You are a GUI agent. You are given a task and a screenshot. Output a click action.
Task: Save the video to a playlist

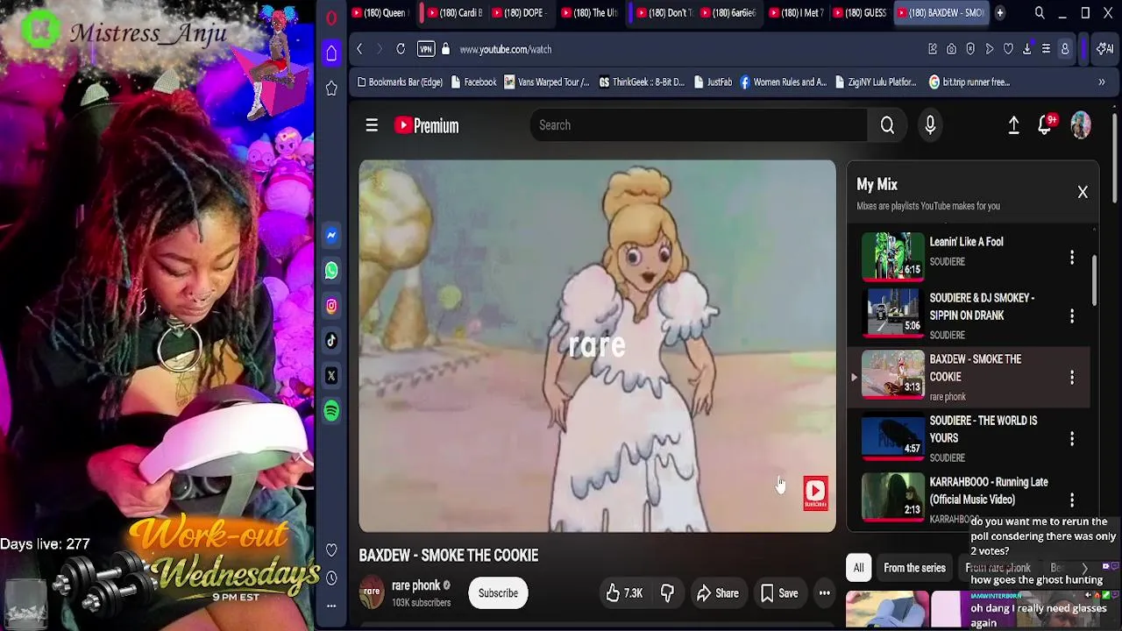(x=778, y=593)
